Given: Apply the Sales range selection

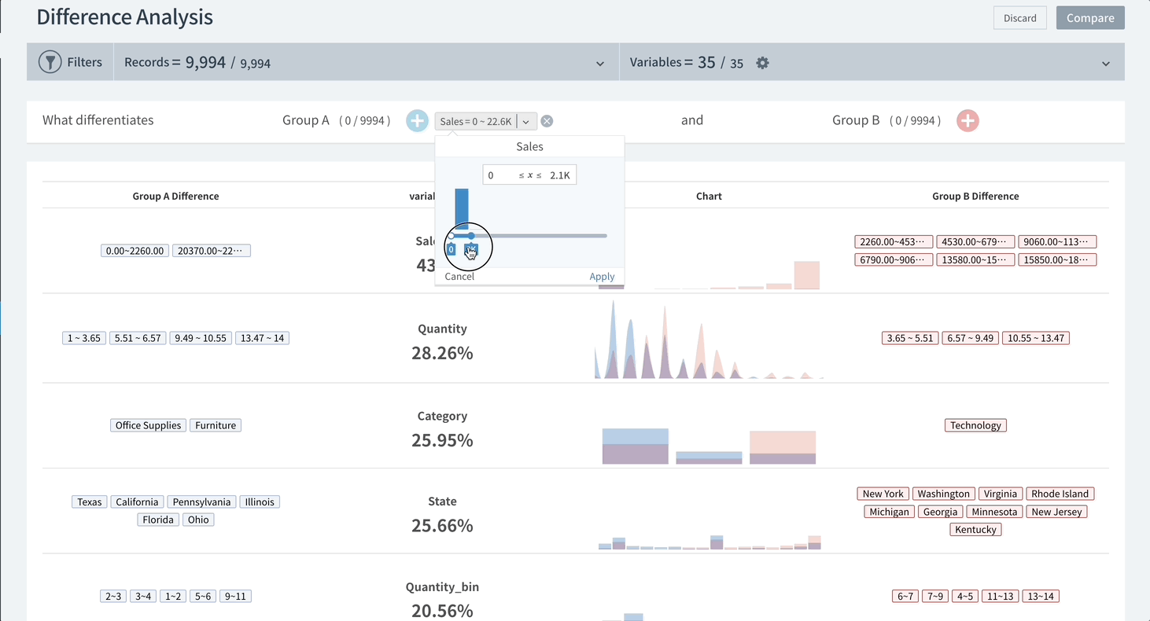Looking at the screenshot, I should [602, 277].
